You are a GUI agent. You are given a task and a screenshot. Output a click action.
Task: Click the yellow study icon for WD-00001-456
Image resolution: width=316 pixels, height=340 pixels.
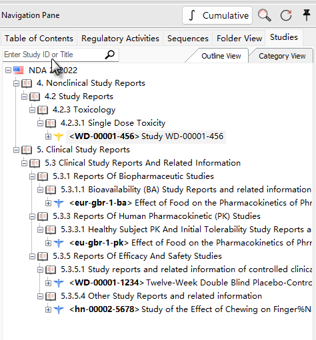click(59, 136)
